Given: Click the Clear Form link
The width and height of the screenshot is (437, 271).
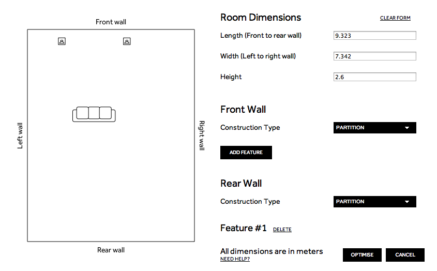Looking at the screenshot, I should [x=395, y=18].
